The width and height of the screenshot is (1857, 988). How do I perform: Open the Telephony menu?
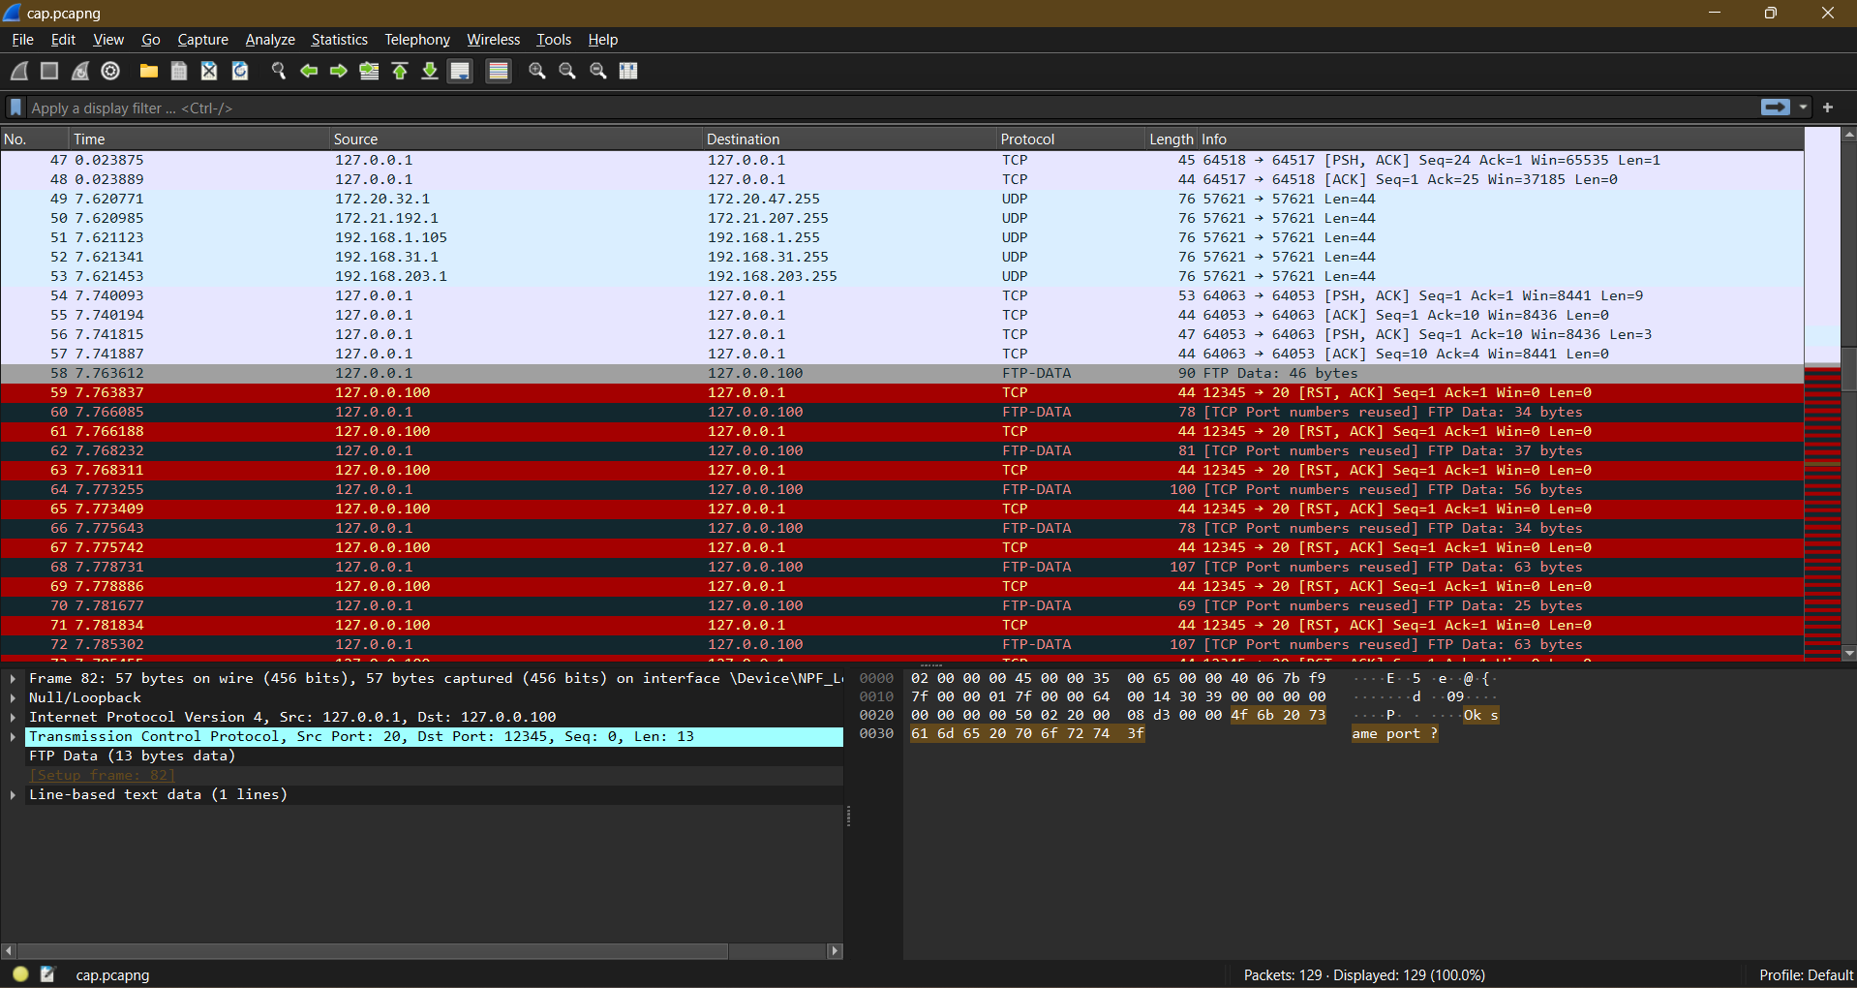[416, 40]
